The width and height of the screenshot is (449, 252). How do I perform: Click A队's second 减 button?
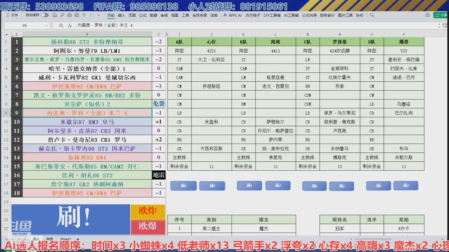212,186
